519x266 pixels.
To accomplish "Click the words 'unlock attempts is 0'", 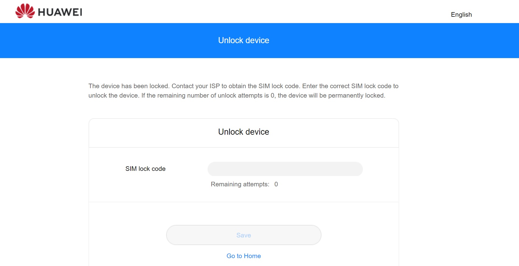I will [x=246, y=95].
